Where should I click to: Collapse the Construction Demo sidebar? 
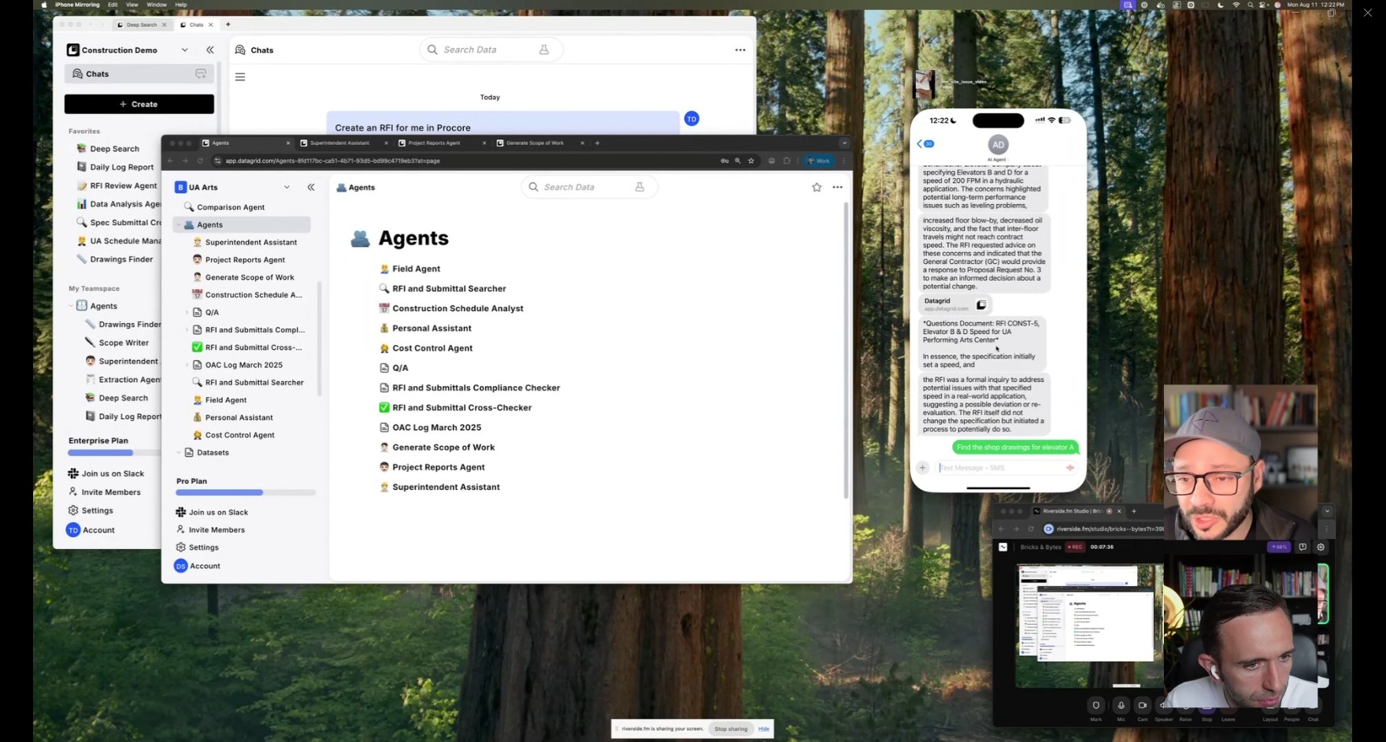pos(210,50)
